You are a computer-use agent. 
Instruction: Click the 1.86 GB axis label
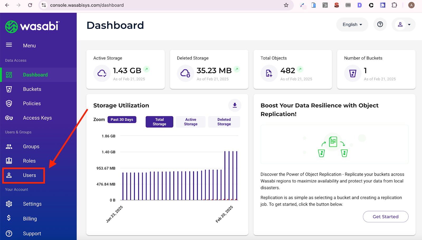[108, 136]
